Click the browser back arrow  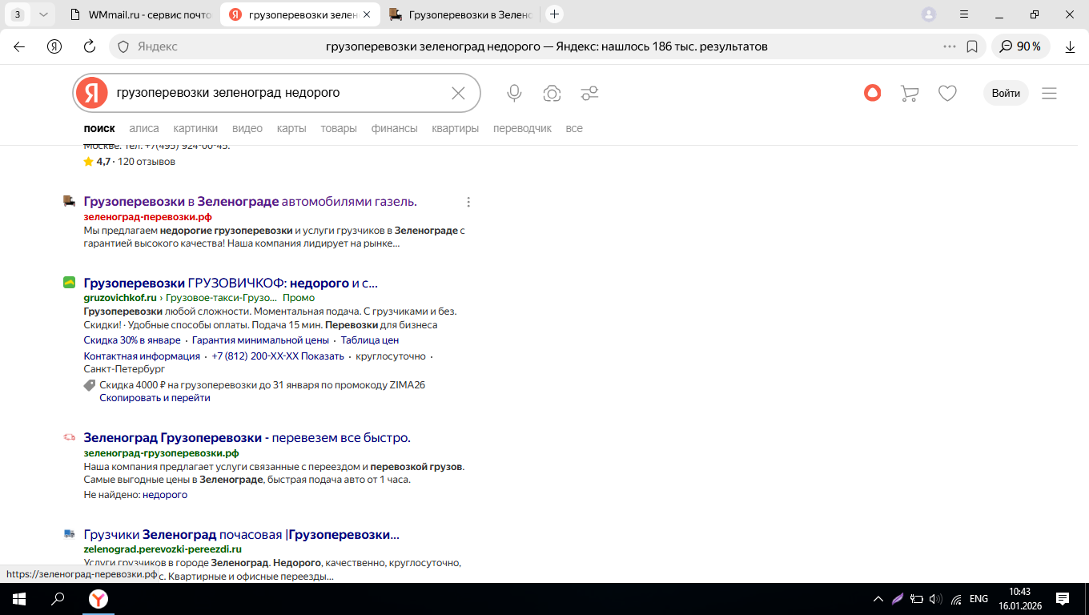19,46
